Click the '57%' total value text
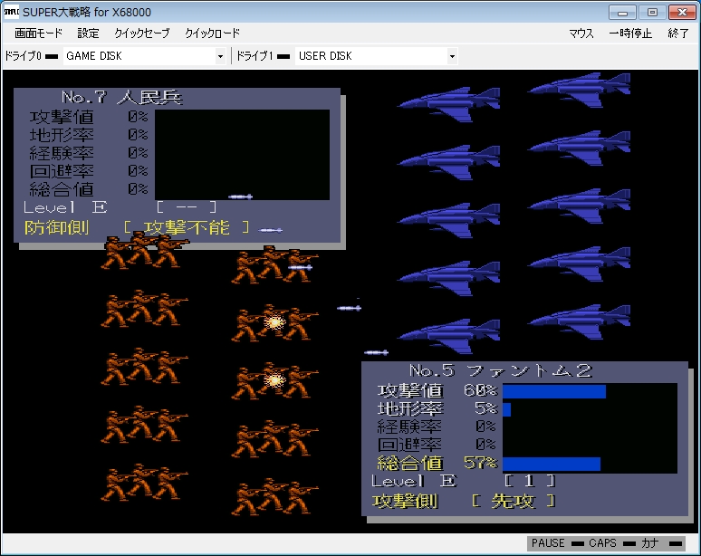701x556 pixels. [481, 463]
